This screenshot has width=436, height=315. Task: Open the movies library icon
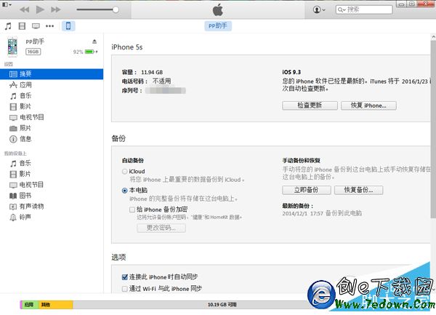coord(22,26)
